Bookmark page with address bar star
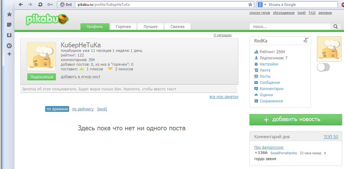Viewport: 344px width, 169px height. tap(250, 4)
